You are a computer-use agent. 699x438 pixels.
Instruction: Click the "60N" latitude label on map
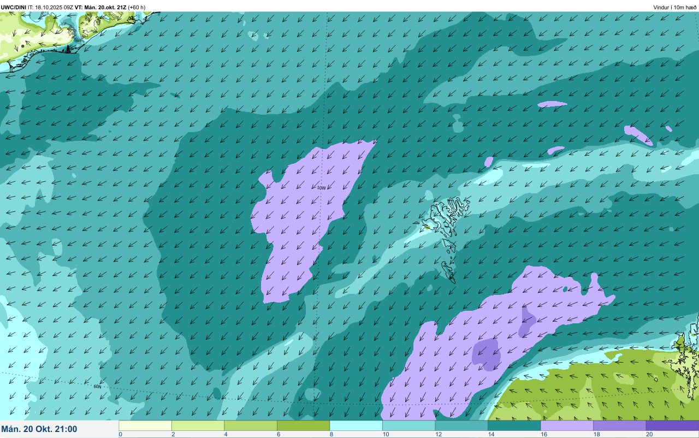(98, 387)
